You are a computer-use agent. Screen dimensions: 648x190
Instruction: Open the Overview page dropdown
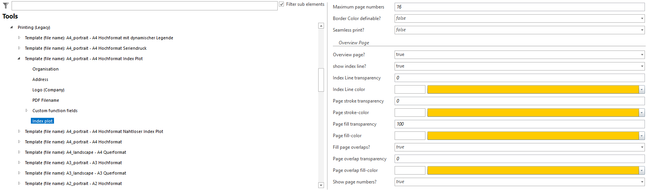pos(642,55)
